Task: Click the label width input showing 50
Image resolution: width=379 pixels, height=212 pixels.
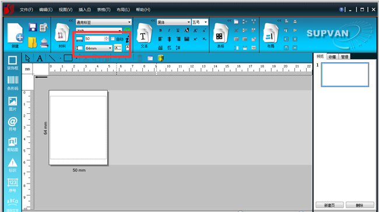Action: click(94, 38)
